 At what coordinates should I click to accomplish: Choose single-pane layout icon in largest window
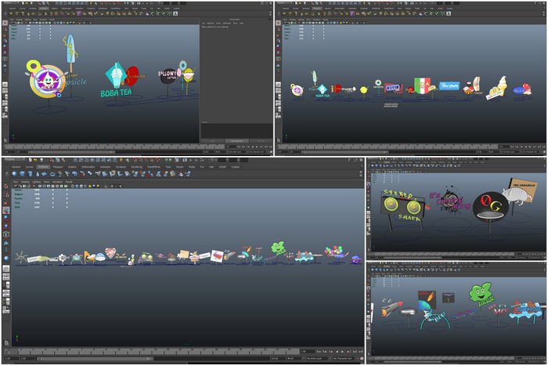tap(6, 269)
